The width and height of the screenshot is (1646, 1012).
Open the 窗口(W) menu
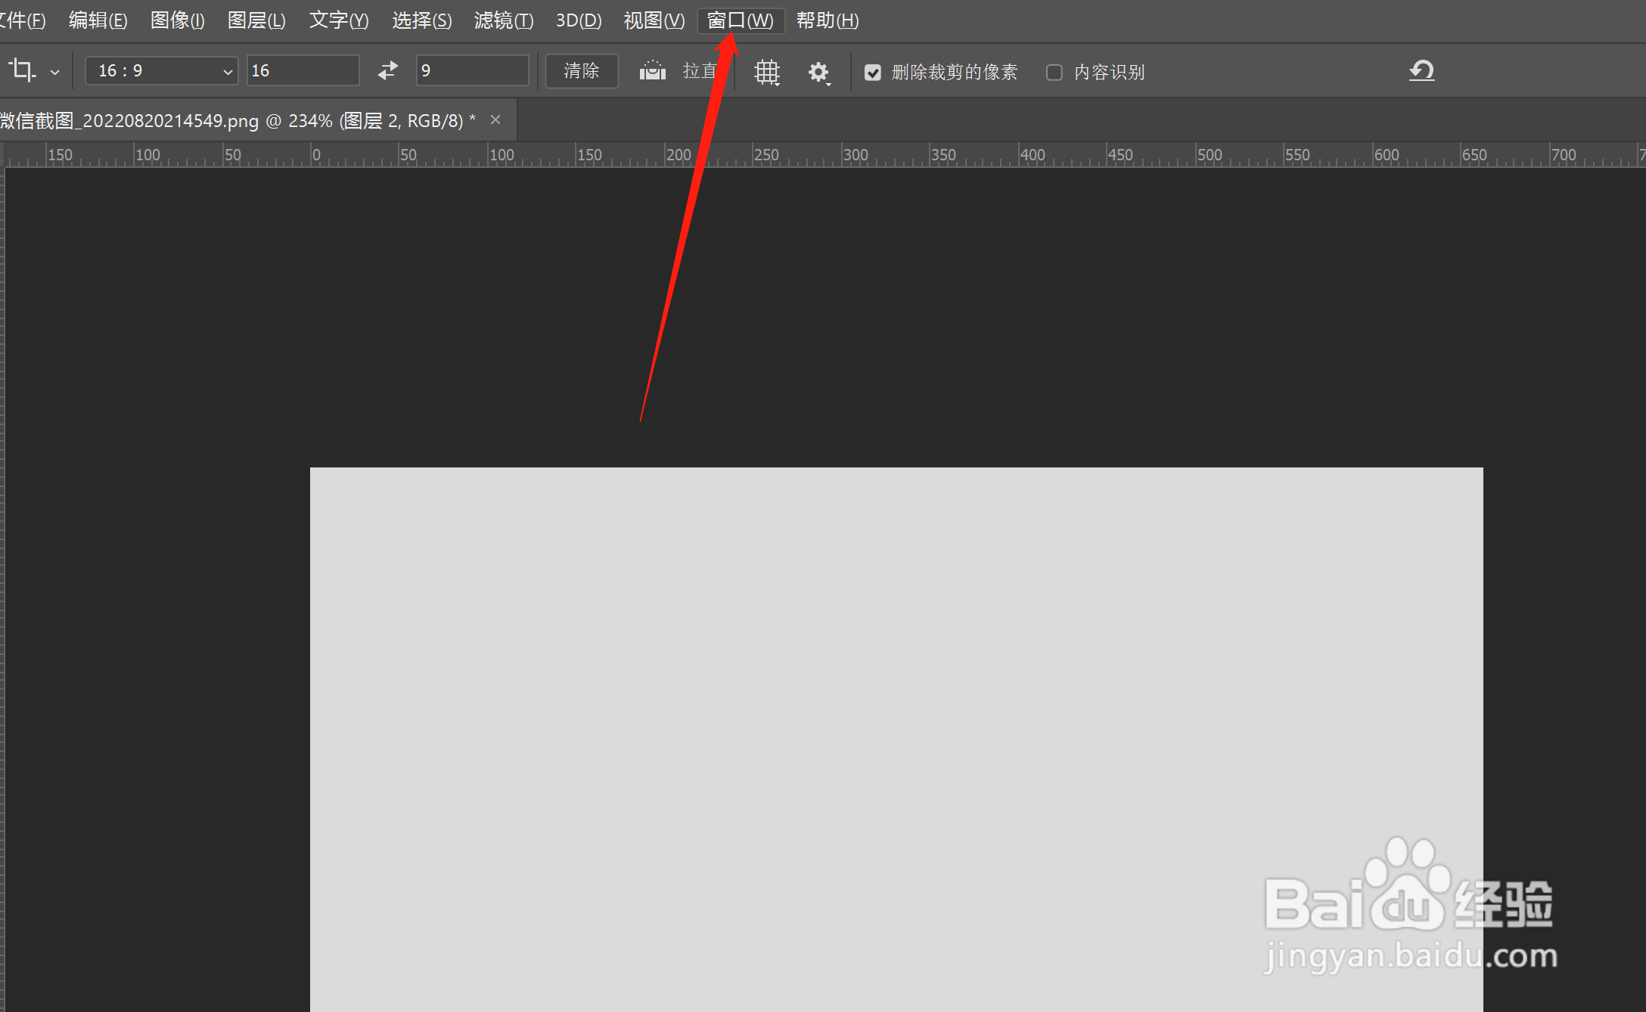click(741, 20)
